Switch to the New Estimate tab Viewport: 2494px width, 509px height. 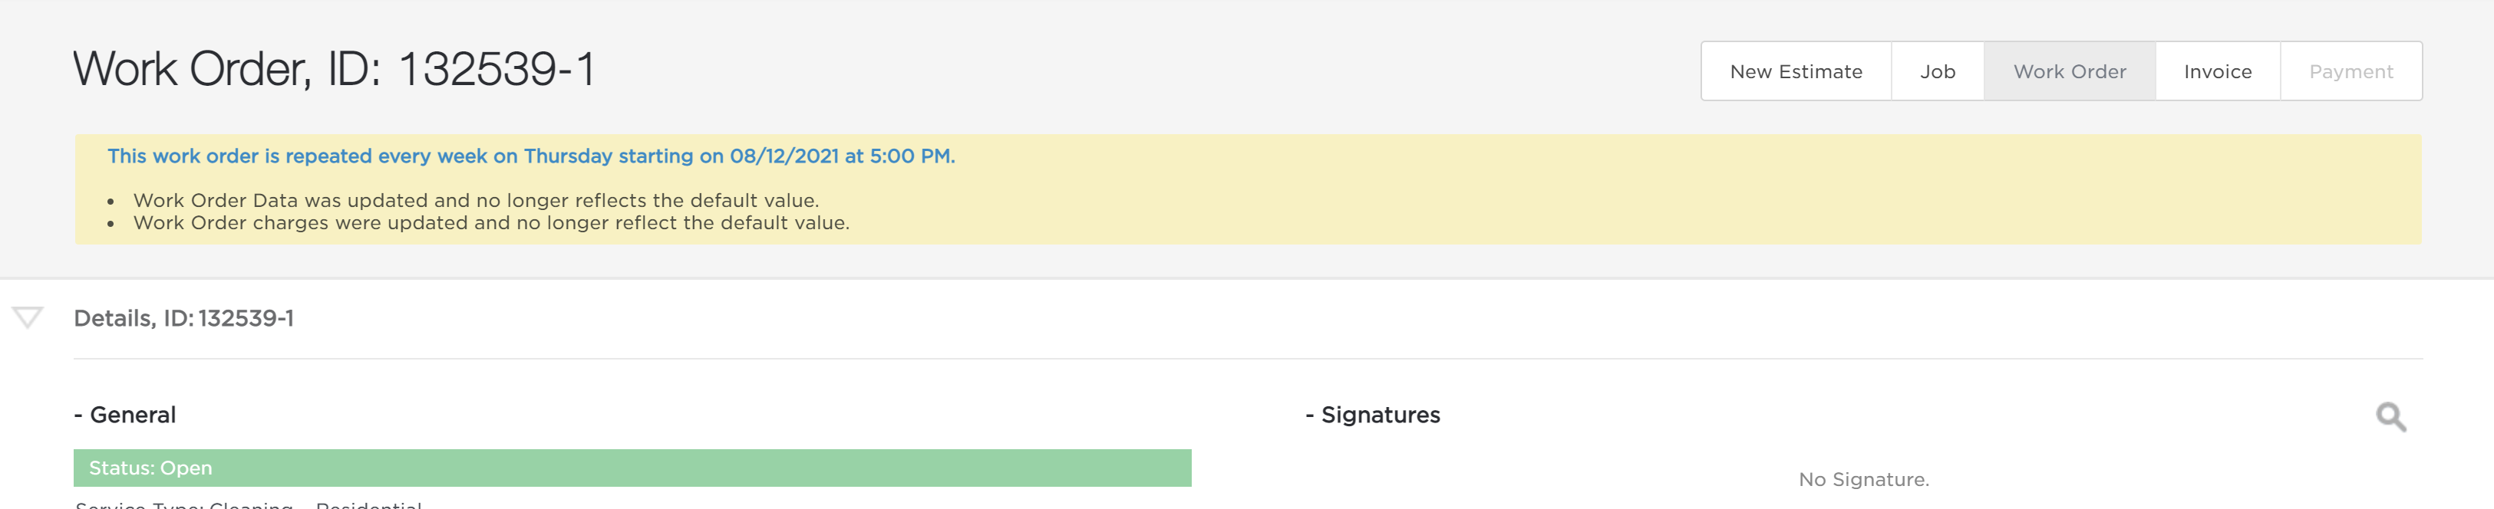(1796, 71)
